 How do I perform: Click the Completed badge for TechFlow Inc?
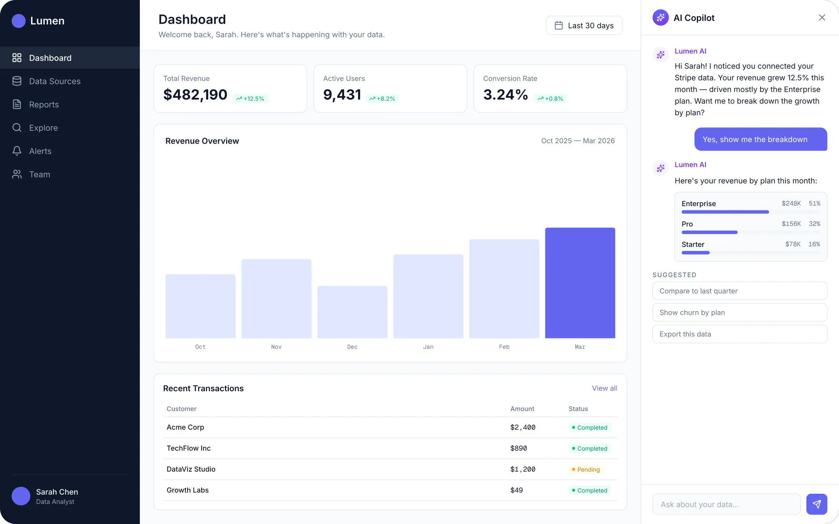pyautogui.click(x=590, y=448)
